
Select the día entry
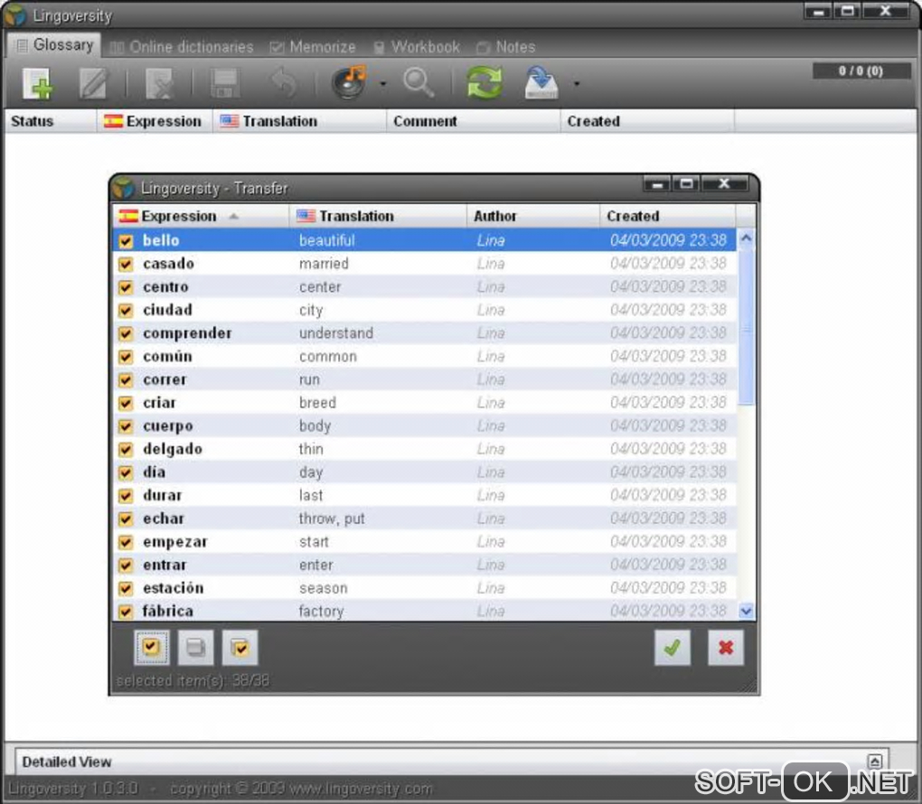pos(424,472)
